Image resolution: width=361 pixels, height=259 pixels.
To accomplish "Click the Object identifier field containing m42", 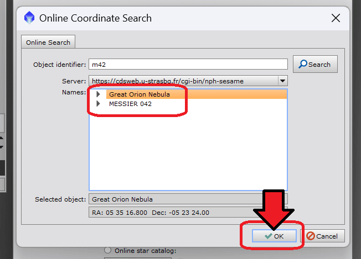I will pyautogui.click(x=188, y=64).
